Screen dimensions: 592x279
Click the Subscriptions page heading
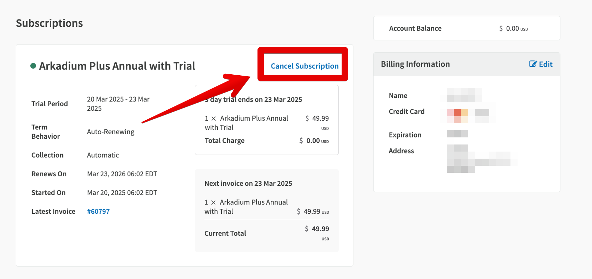[x=49, y=23]
